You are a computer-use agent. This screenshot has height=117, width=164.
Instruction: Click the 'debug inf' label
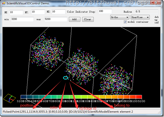click(x=157, y=20)
